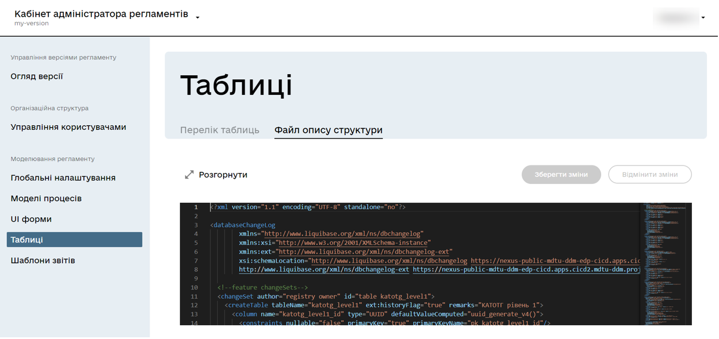Click the liquibase dbchangelog xmlns link

point(343,234)
